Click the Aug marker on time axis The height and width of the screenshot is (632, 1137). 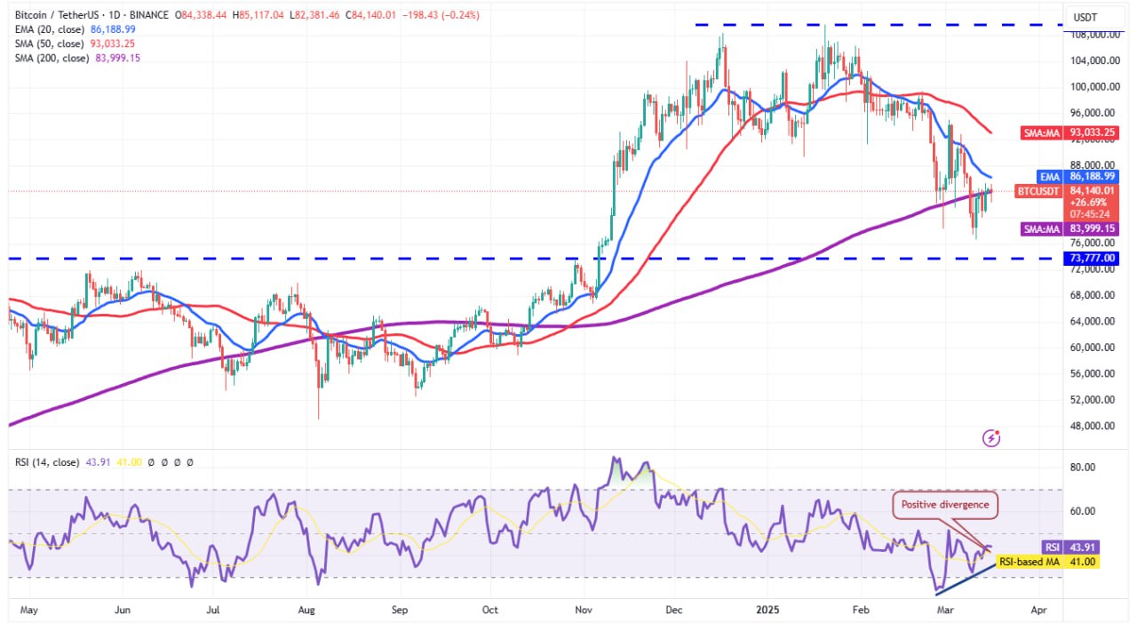click(x=306, y=612)
